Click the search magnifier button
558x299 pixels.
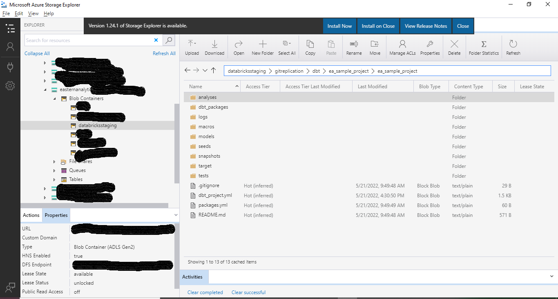[x=169, y=40]
